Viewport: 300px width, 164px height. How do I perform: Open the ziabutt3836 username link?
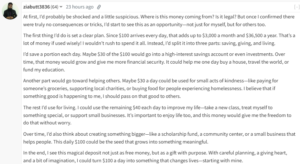click(37, 7)
